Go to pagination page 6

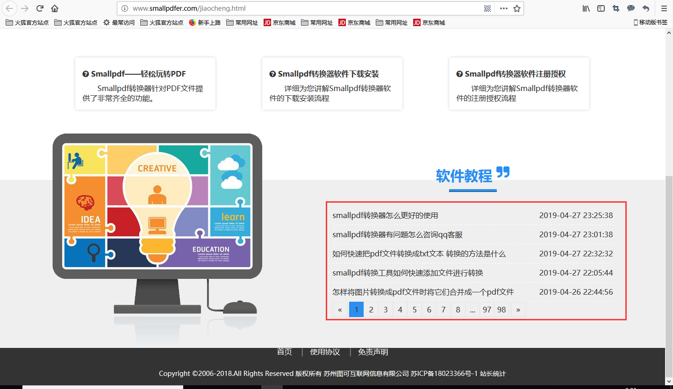pos(429,310)
